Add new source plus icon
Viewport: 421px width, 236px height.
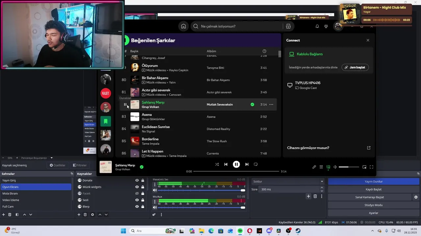pos(79,215)
